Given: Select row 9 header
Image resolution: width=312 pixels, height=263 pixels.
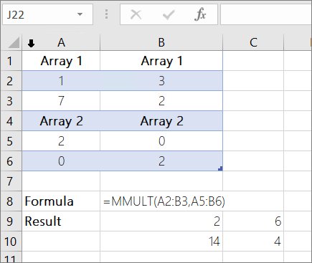Looking at the screenshot, I should (11, 221).
